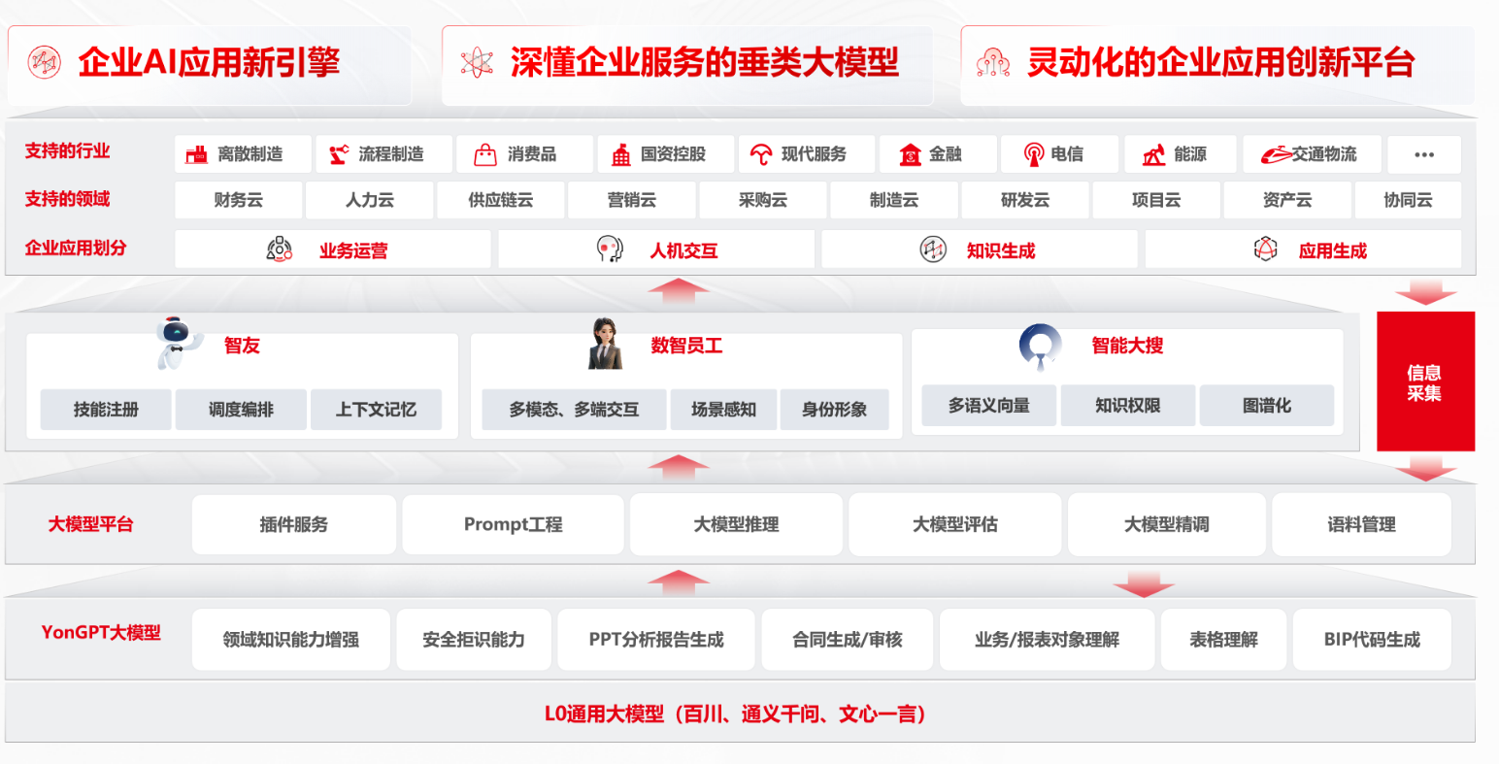Click the atom icon beside 深懂企业服务的垂类大模型
Screen dimensions: 1499x764
point(477,63)
